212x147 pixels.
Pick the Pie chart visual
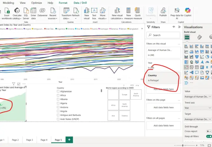point(207,57)
